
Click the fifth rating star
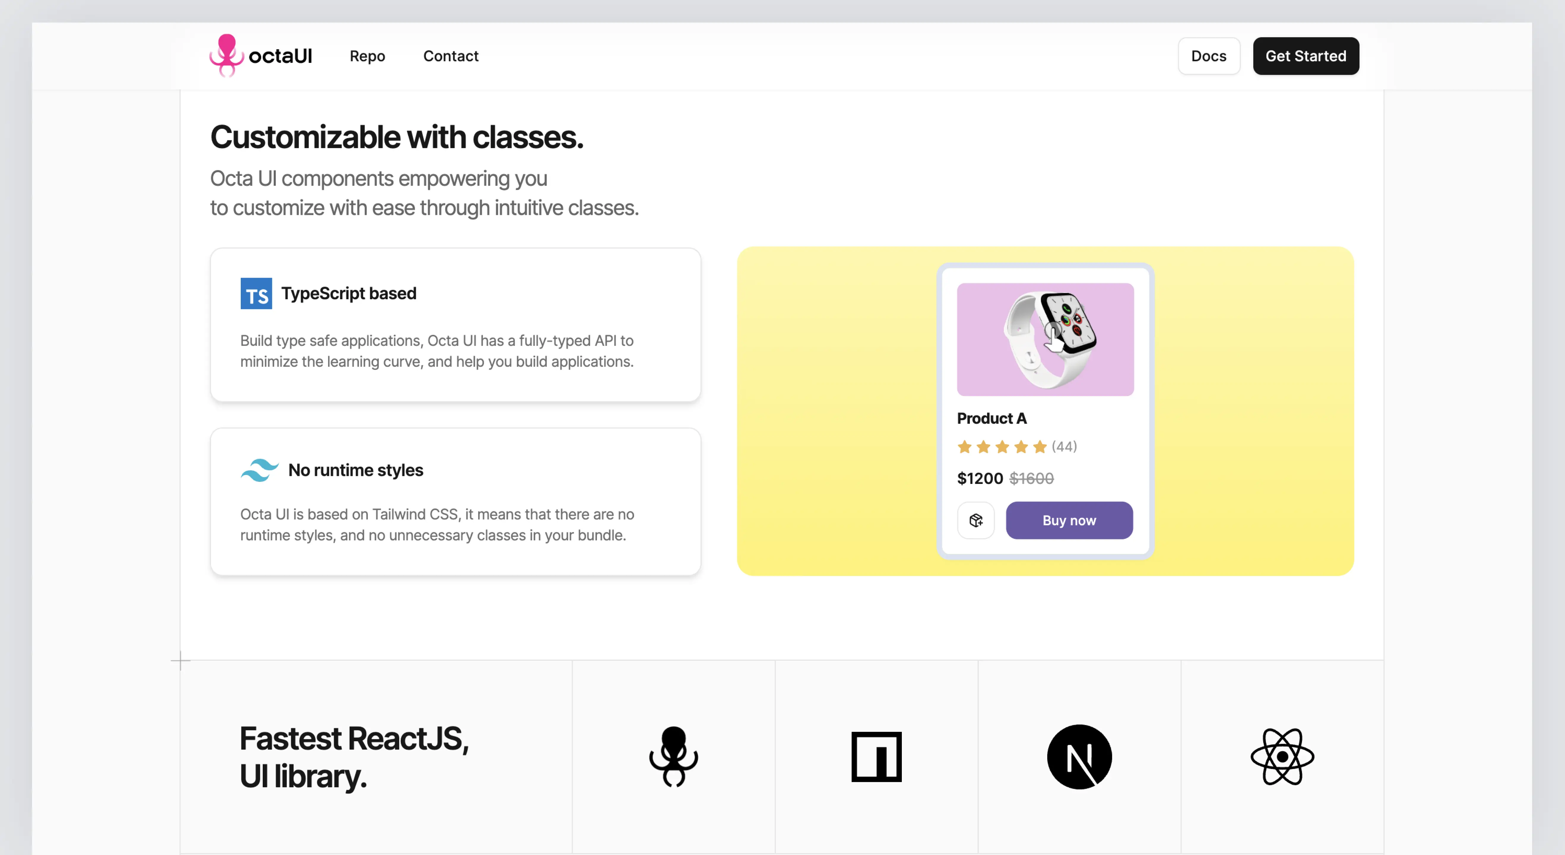click(x=1040, y=447)
